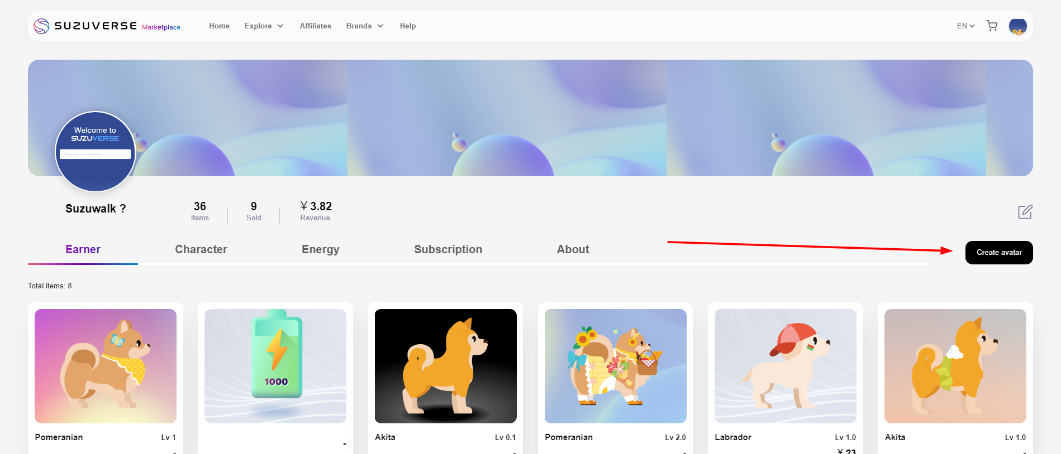Switch to the Character tab
This screenshot has width=1061, height=454.
click(201, 249)
